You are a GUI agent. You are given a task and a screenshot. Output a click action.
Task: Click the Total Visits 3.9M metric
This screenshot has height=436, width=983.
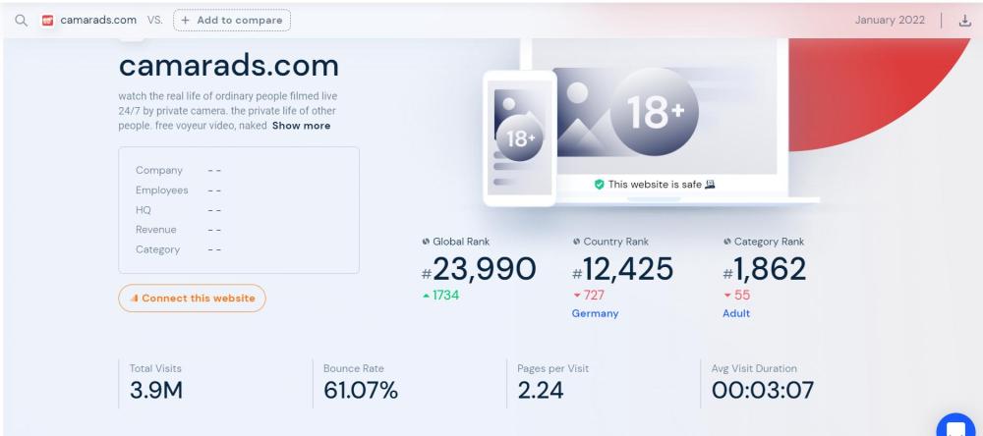tap(156, 389)
